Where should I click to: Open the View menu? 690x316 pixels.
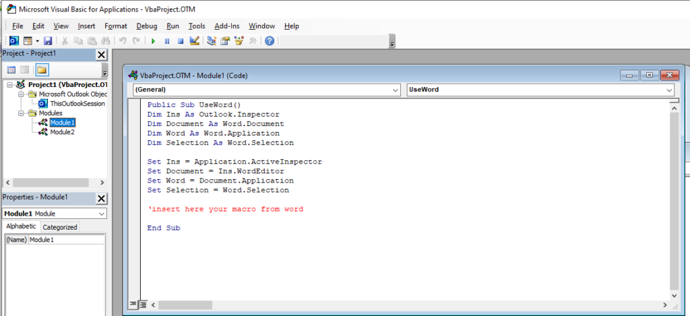(61, 26)
